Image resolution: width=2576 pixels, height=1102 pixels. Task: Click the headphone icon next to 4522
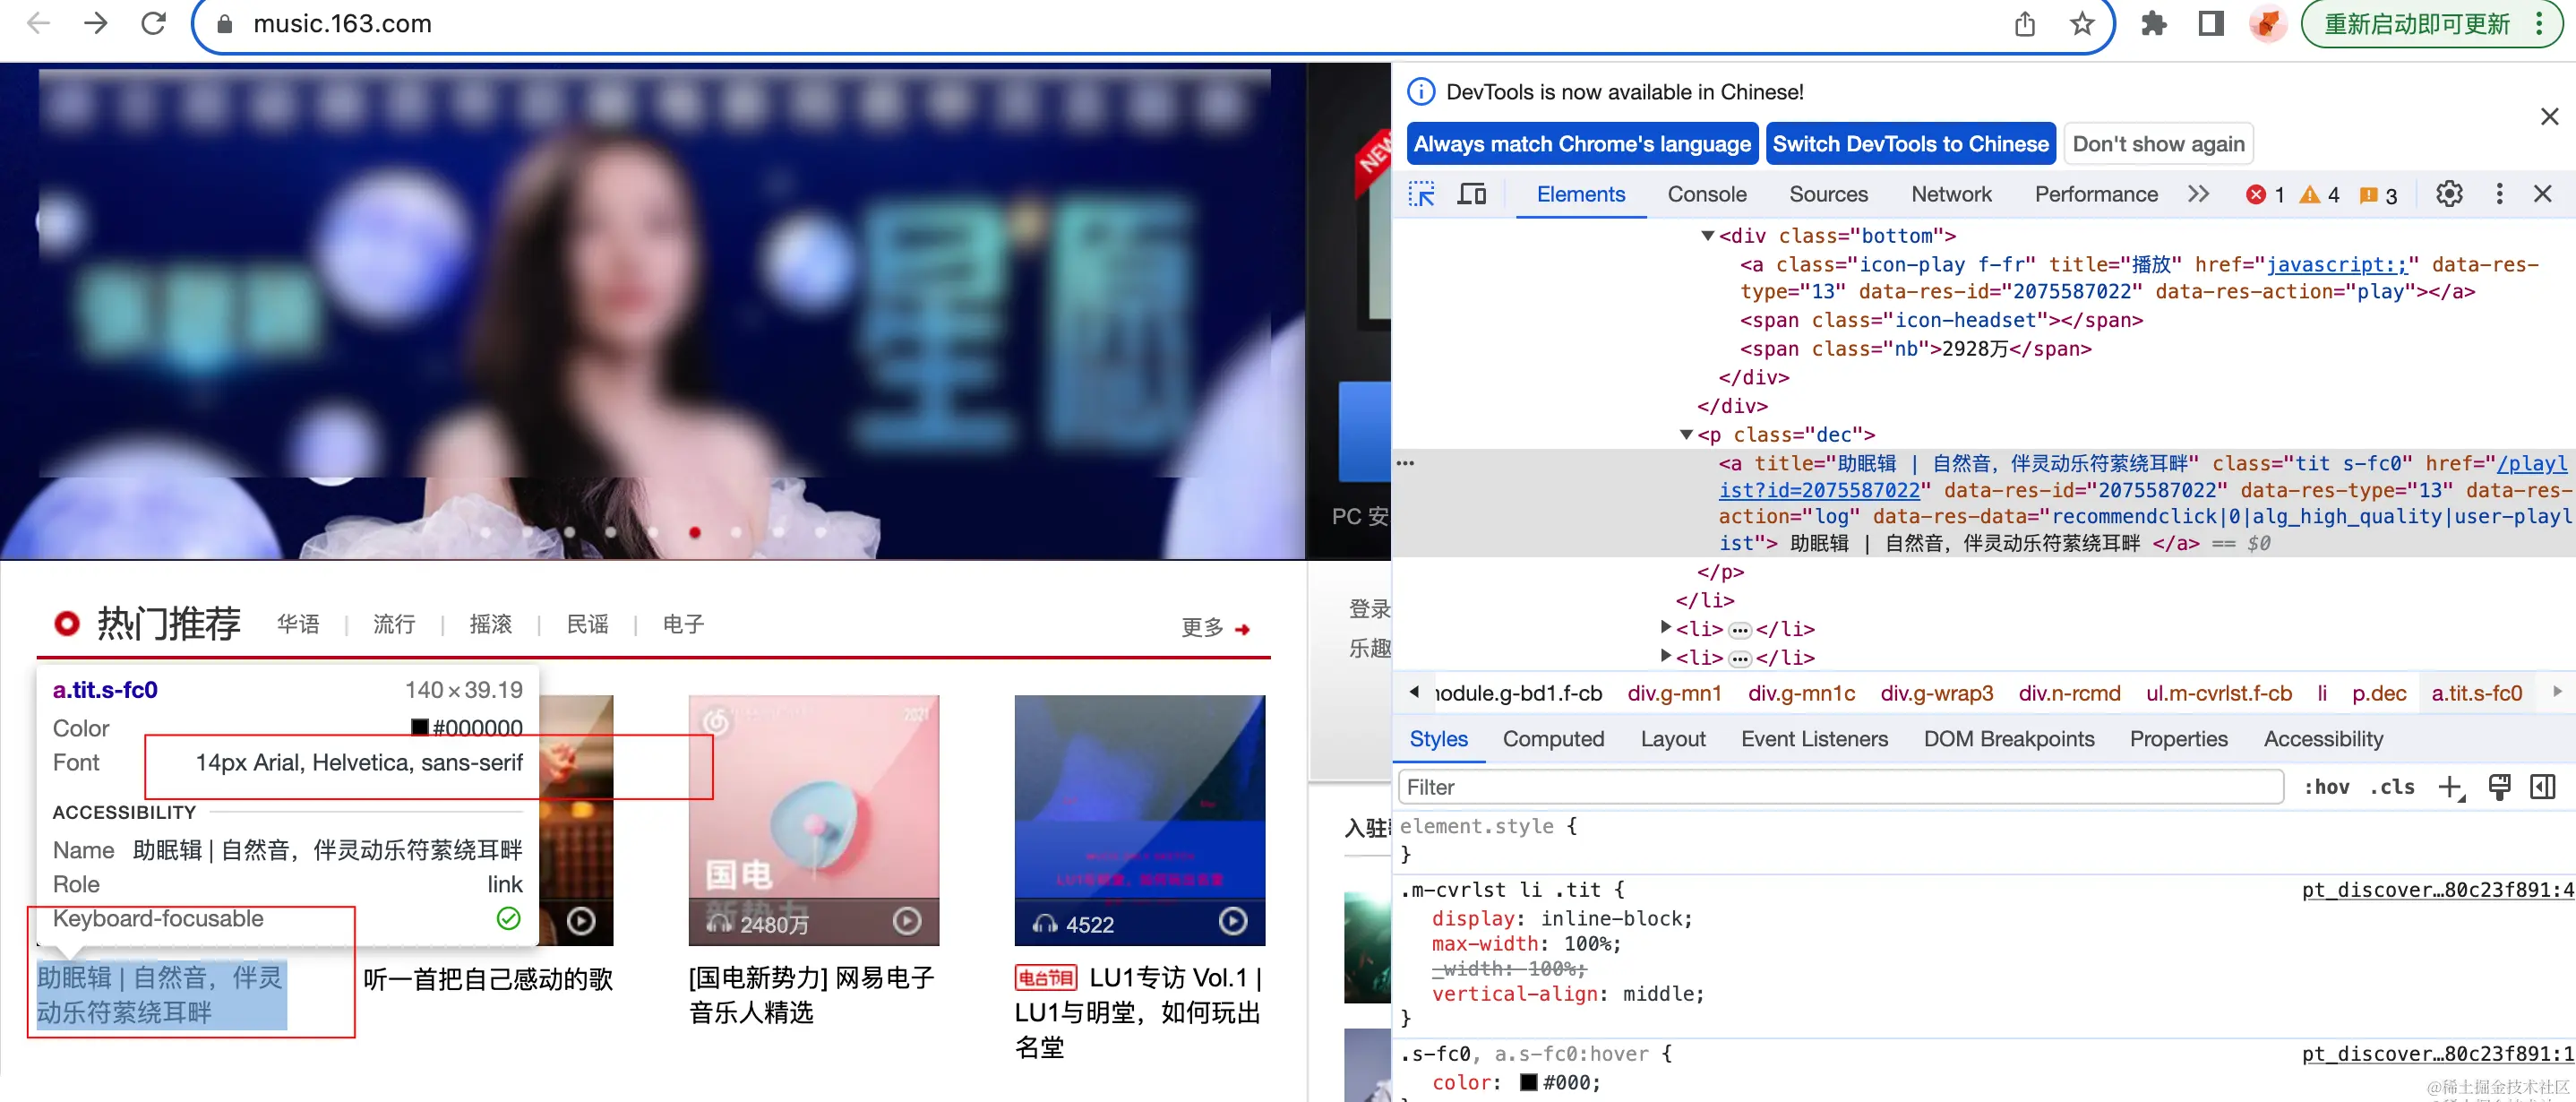pyautogui.click(x=1045, y=924)
